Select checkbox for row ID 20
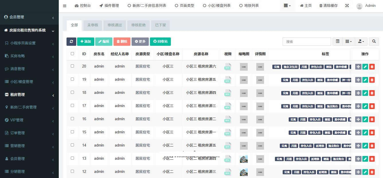 click(x=72, y=66)
